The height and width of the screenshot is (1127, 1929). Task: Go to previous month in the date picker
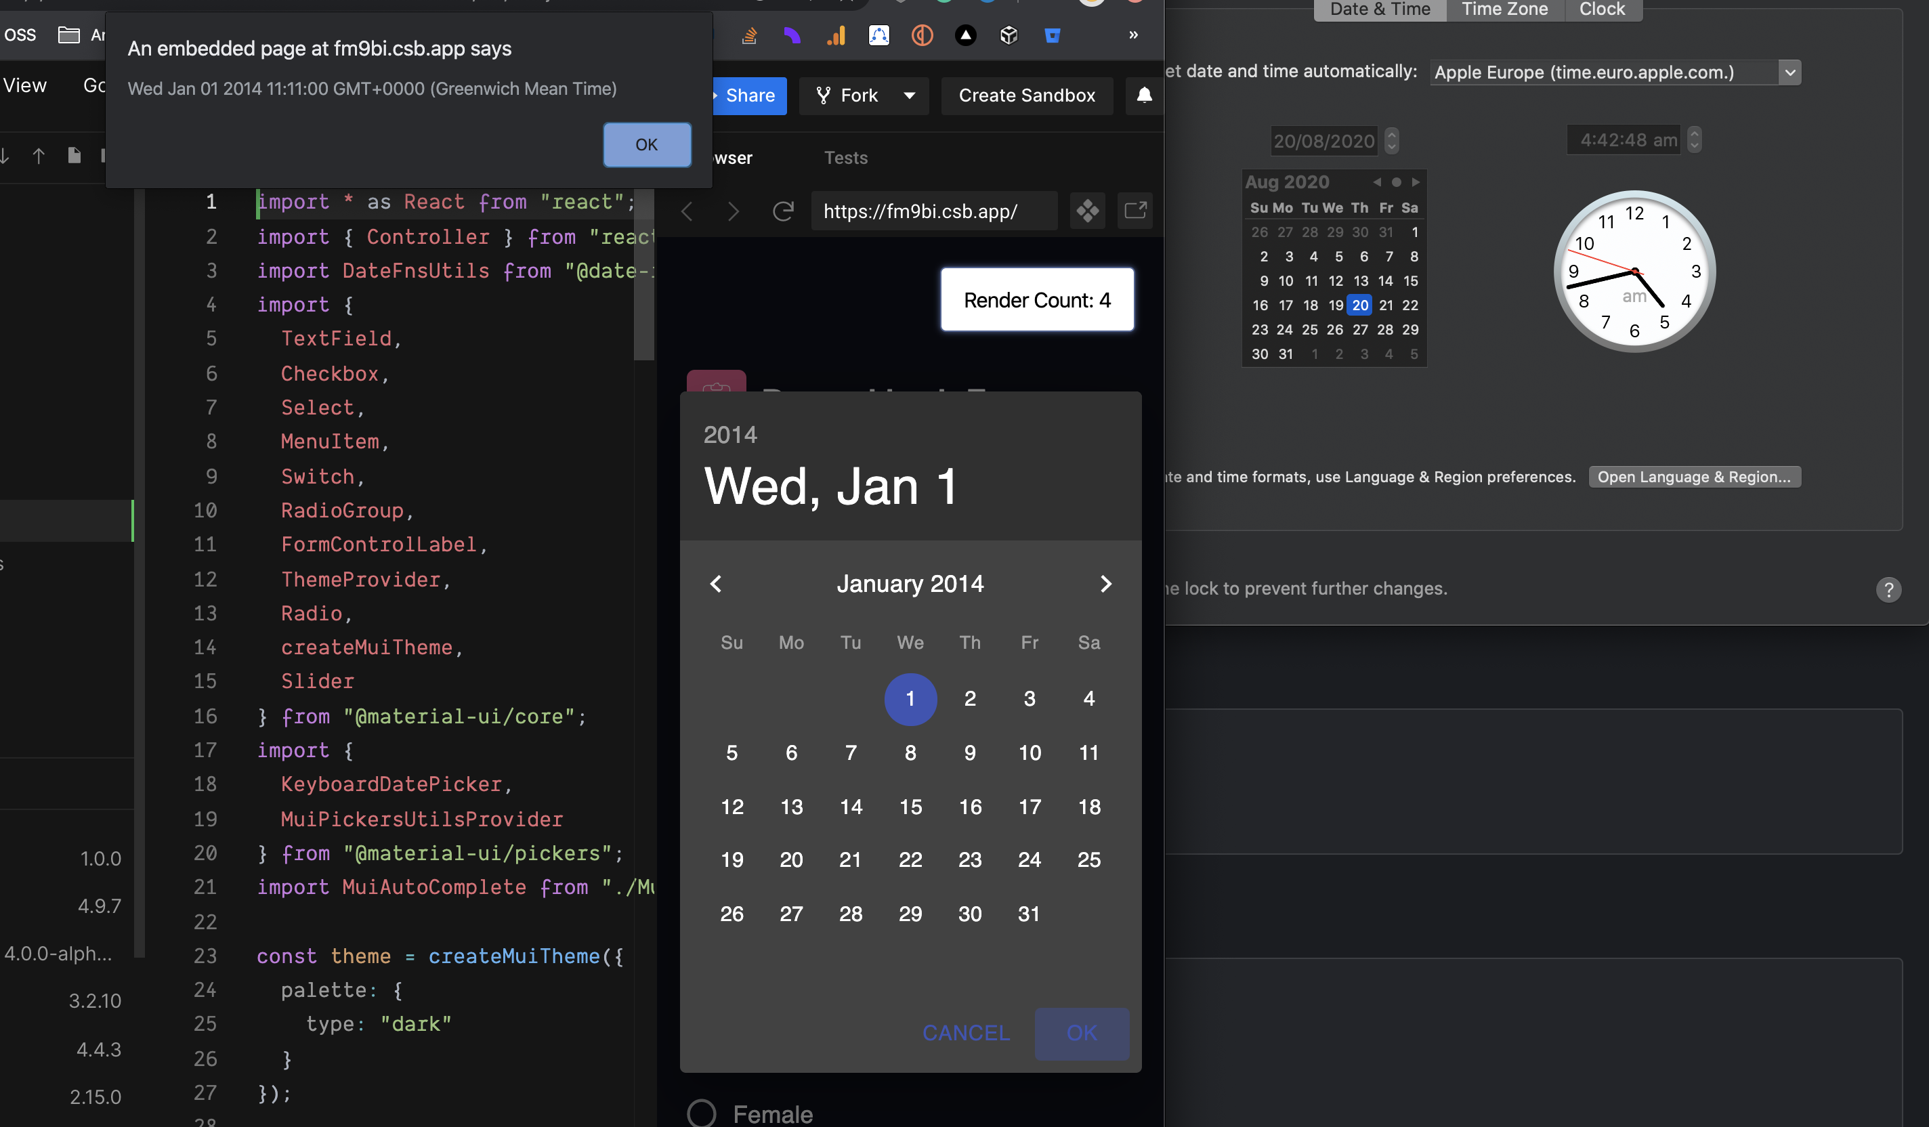(x=716, y=583)
